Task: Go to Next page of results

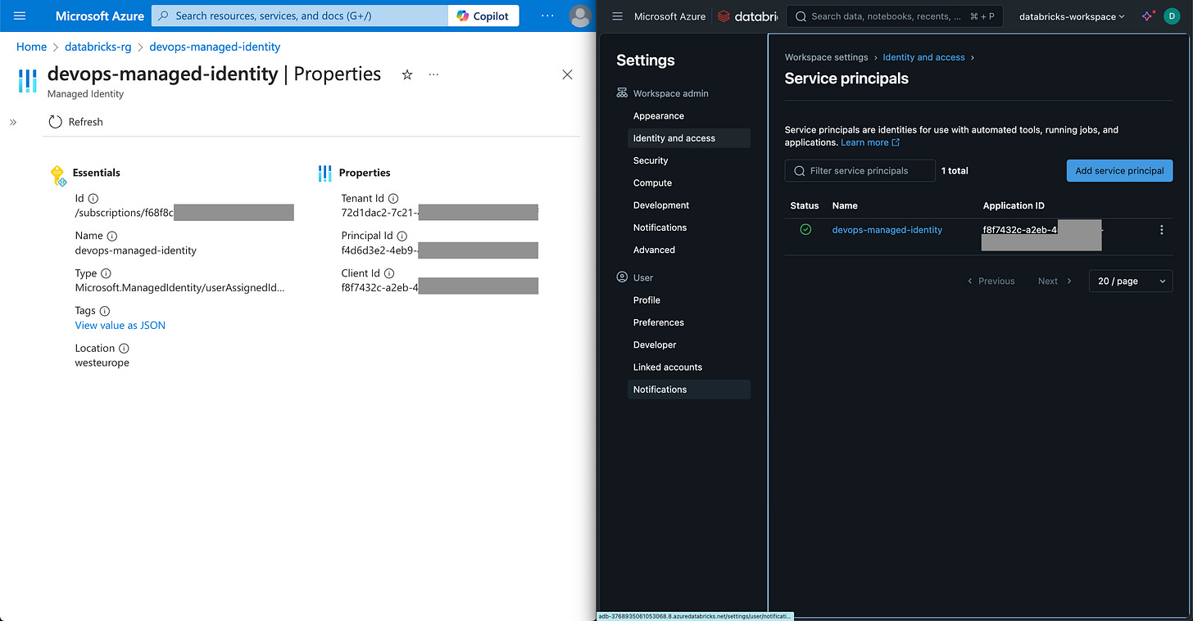Action: tap(1055, 281)
